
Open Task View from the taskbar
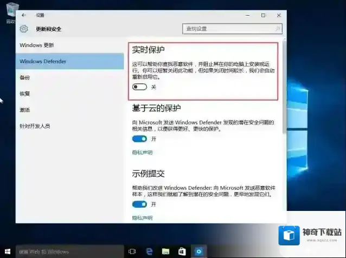132,252
